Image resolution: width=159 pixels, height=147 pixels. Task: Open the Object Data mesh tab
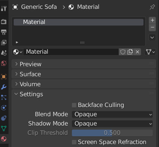pos(4,128)
